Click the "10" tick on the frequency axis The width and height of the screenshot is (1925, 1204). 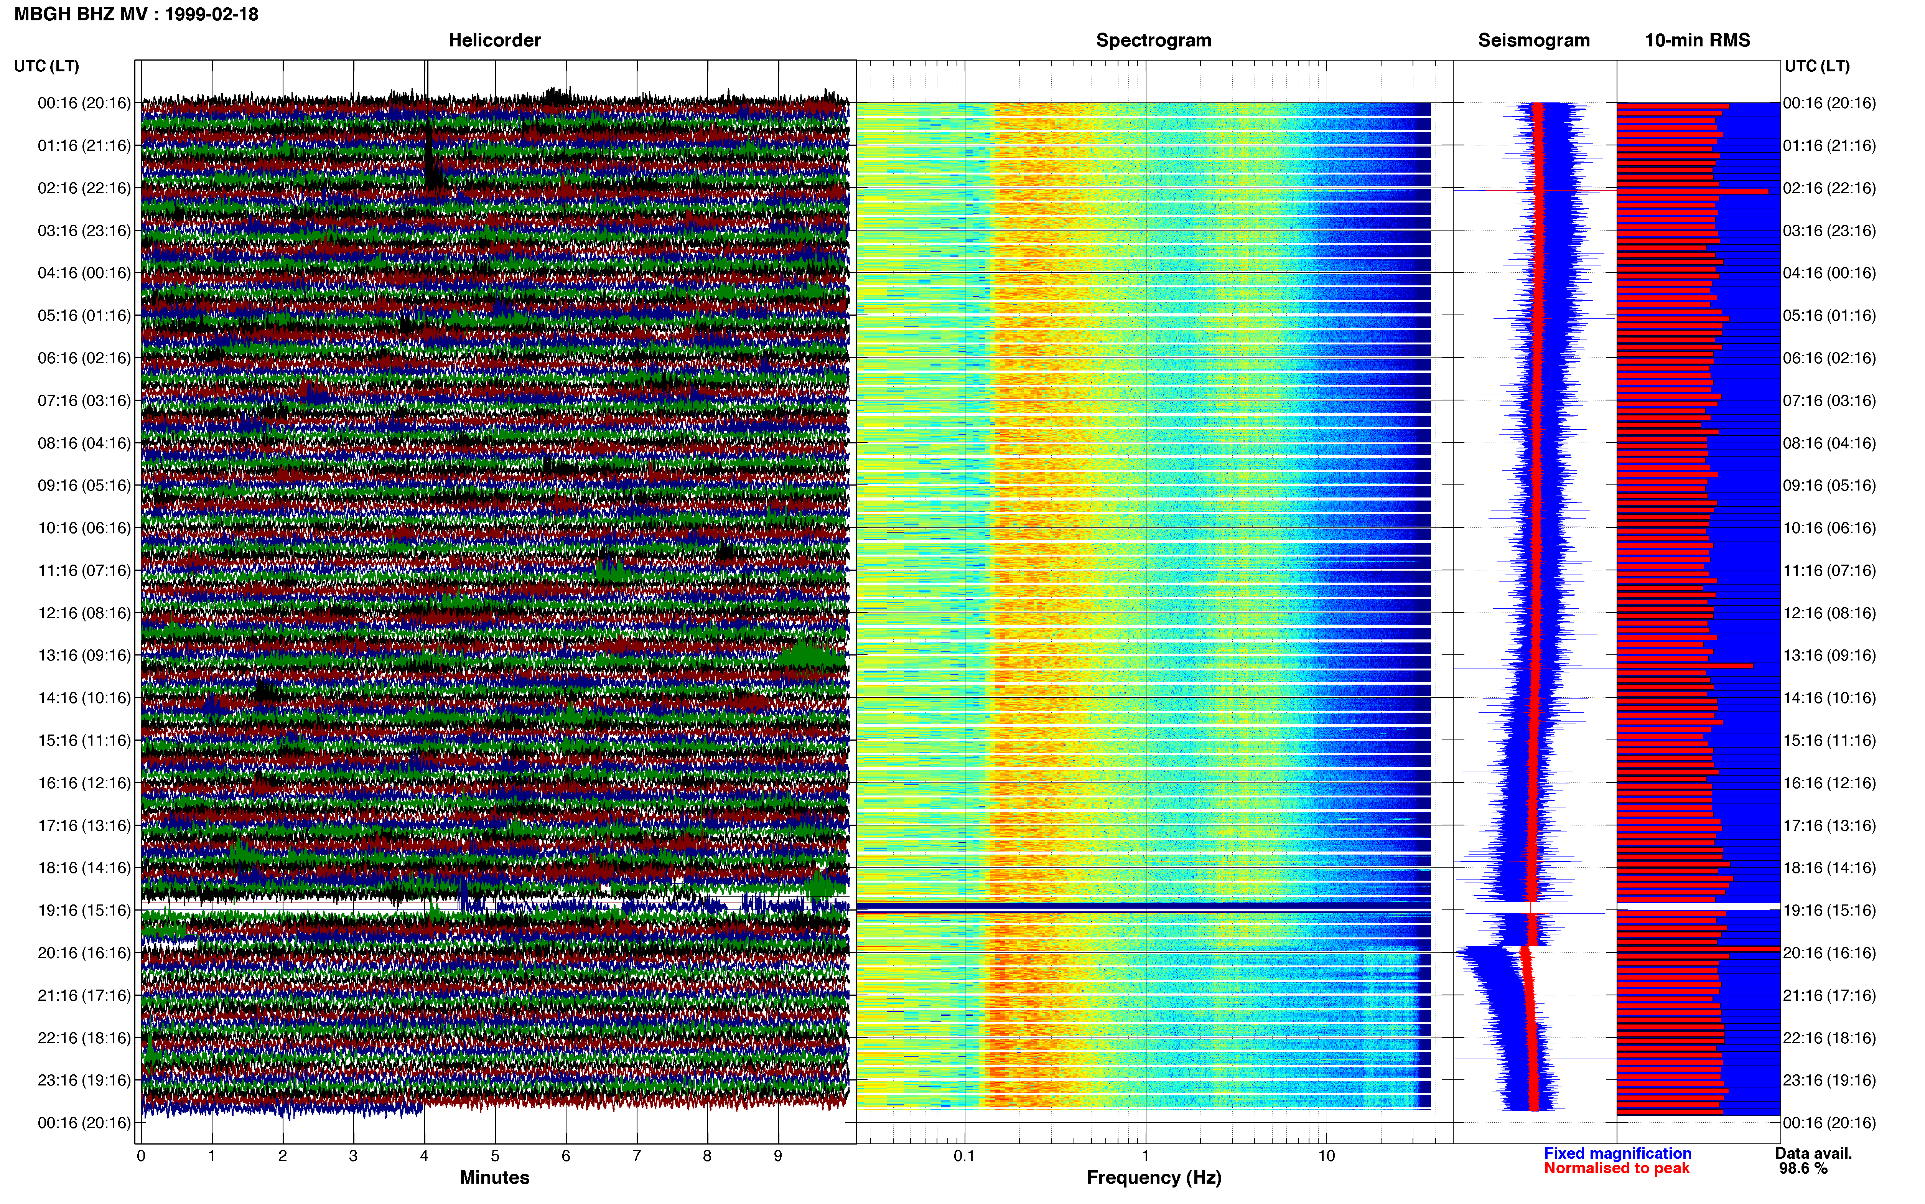click(1326, 1155)
